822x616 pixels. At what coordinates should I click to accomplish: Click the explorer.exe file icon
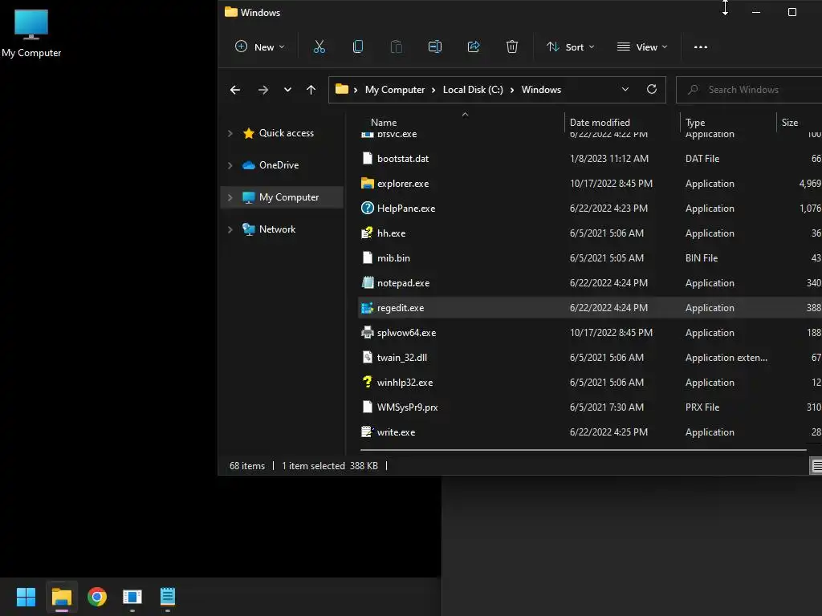[x=368, y=184]
